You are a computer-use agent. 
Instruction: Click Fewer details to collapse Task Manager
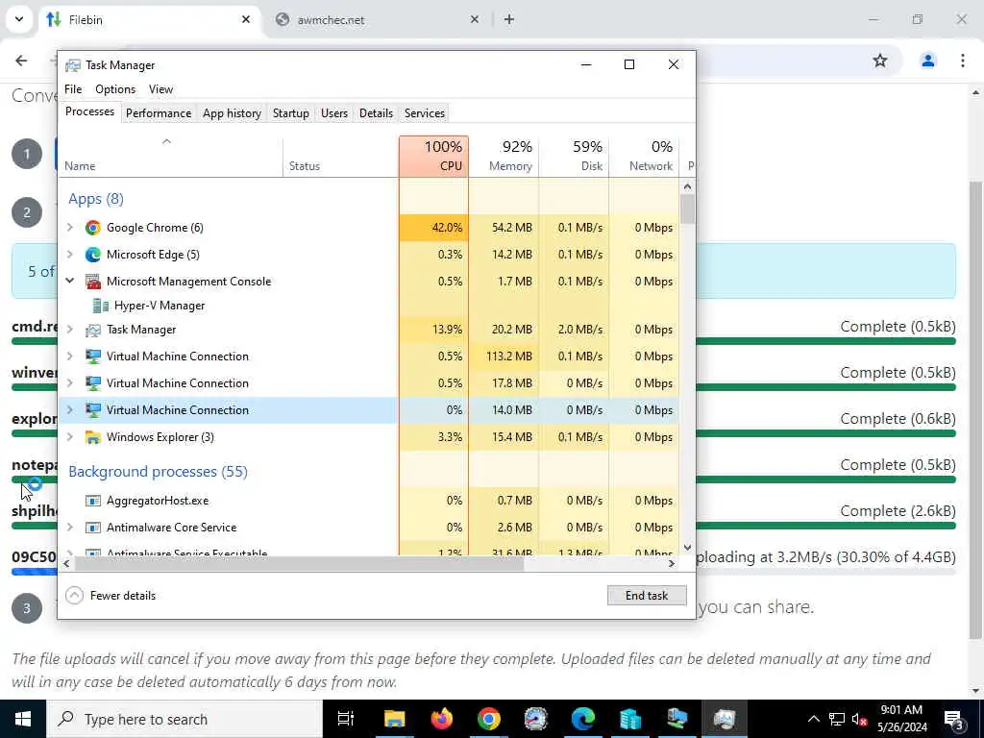[111, 596]
